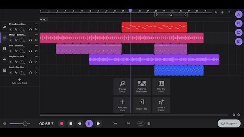Open the Patterns Beatmaker card
244x137 pixels.
(141, 87)
